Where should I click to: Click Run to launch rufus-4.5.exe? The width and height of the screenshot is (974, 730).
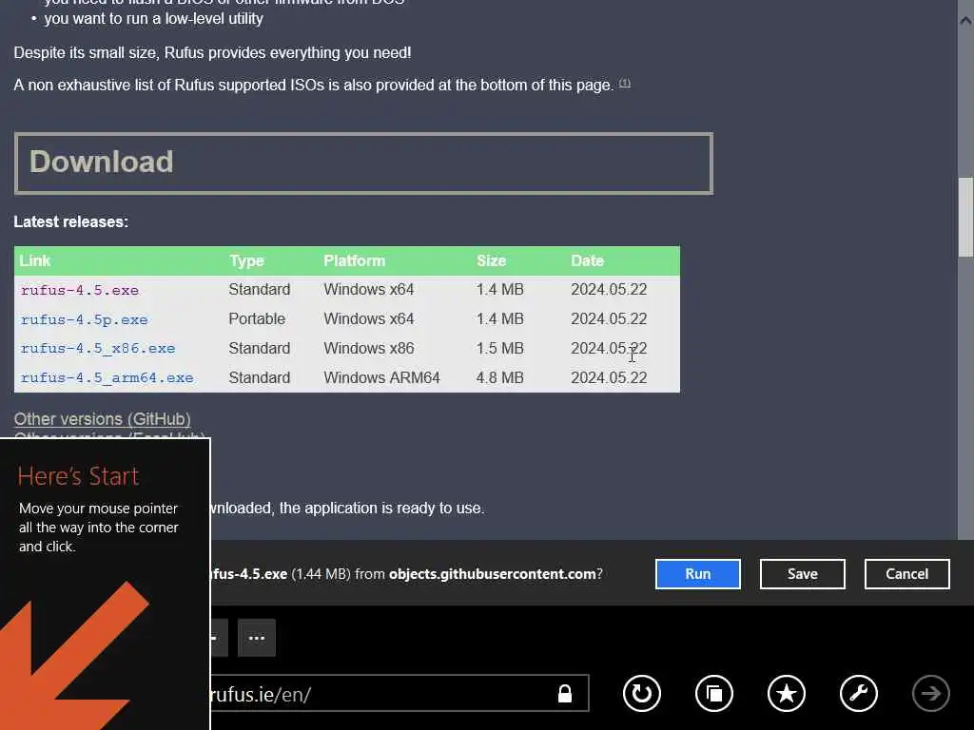[x=697, y=573]
